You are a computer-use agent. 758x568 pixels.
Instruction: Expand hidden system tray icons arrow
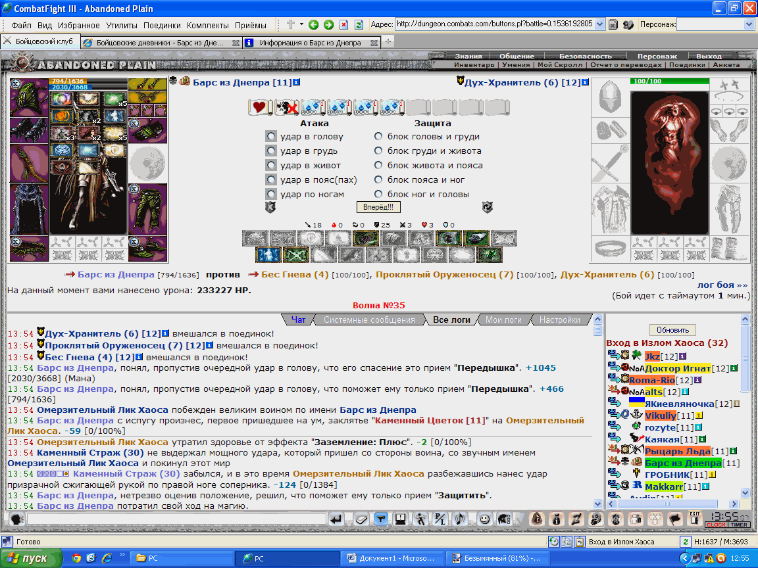coord(684,558)
